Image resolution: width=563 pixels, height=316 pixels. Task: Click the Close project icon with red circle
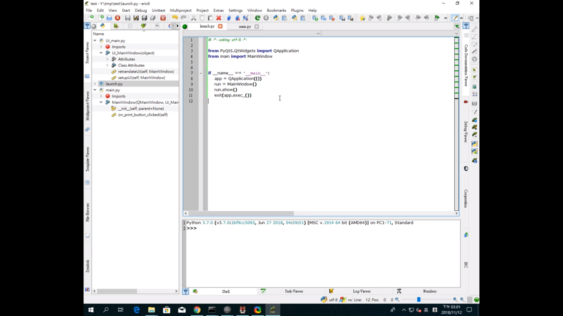[x=332, y=18]
